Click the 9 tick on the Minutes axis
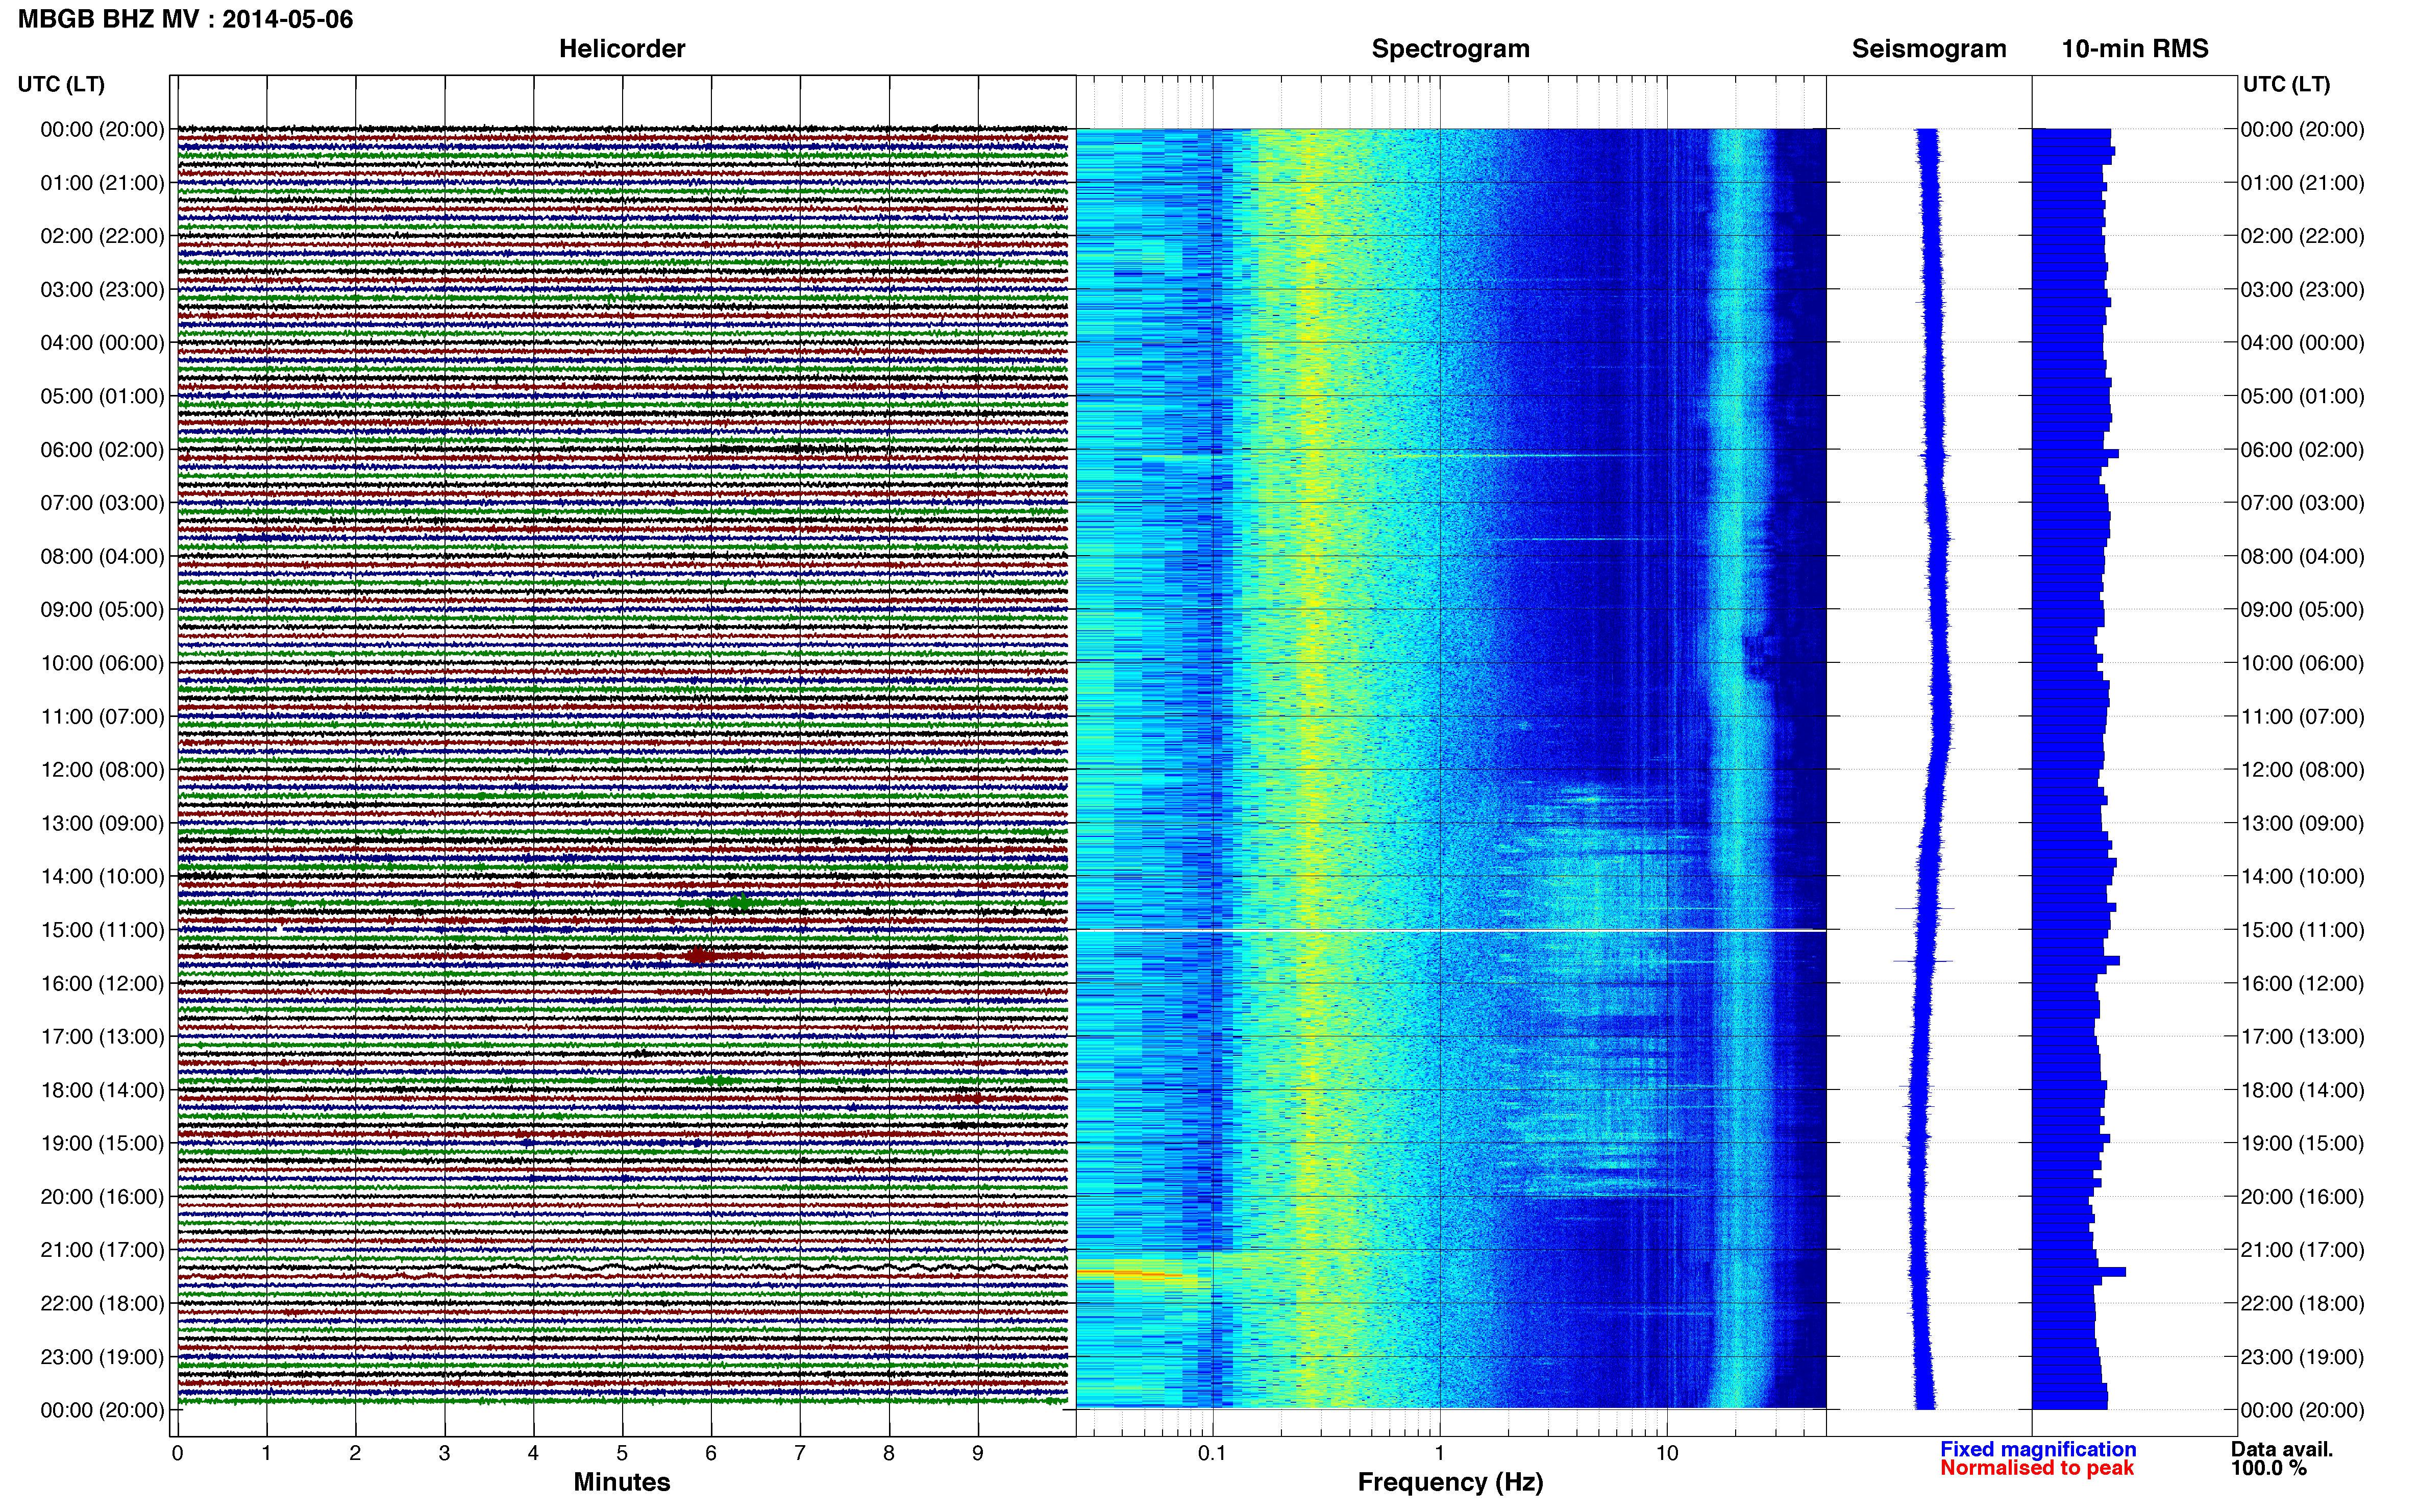This screenshot has height=1512, width=2419. tap(978, 1453)
